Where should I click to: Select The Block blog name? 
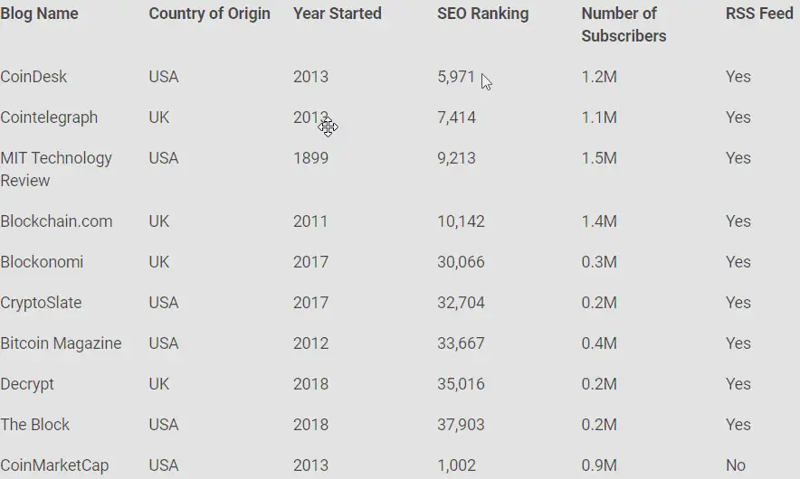[34, 425]
